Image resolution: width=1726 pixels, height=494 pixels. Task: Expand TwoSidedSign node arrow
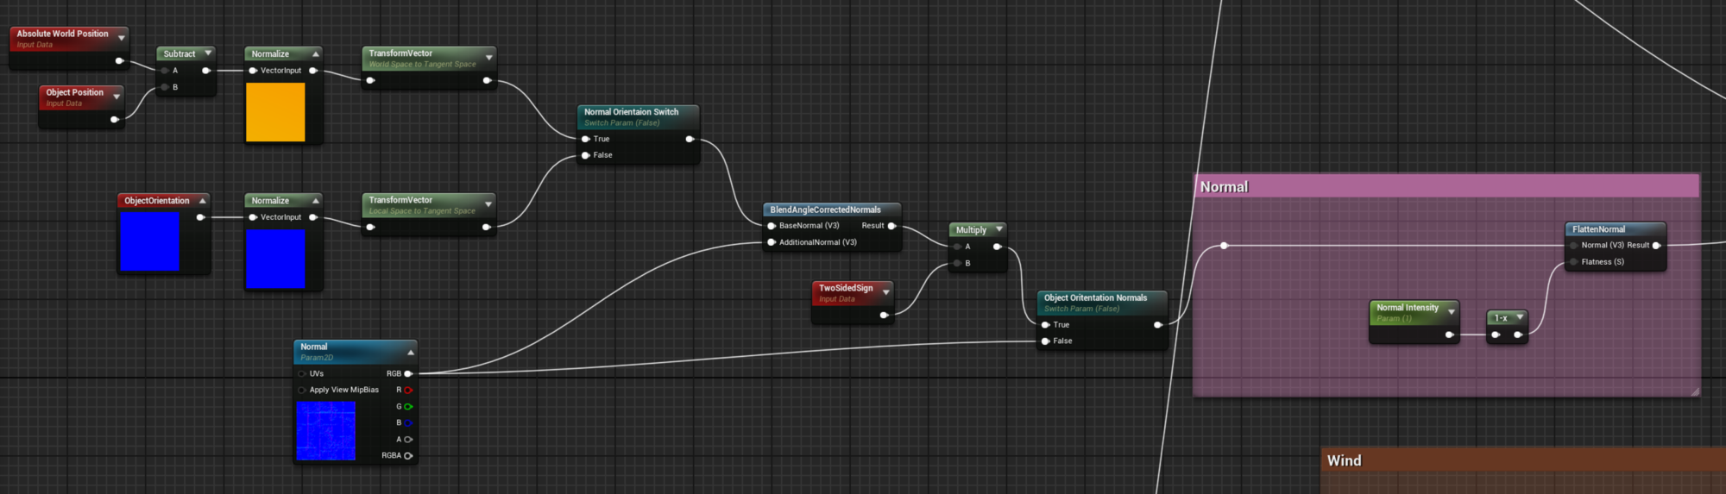coord(886,292)
